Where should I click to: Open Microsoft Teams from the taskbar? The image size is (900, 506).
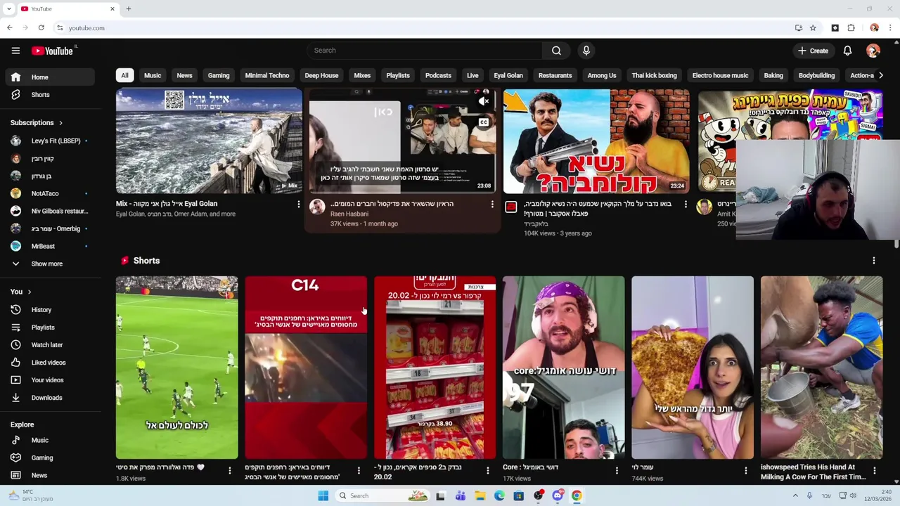click(461, 495)
